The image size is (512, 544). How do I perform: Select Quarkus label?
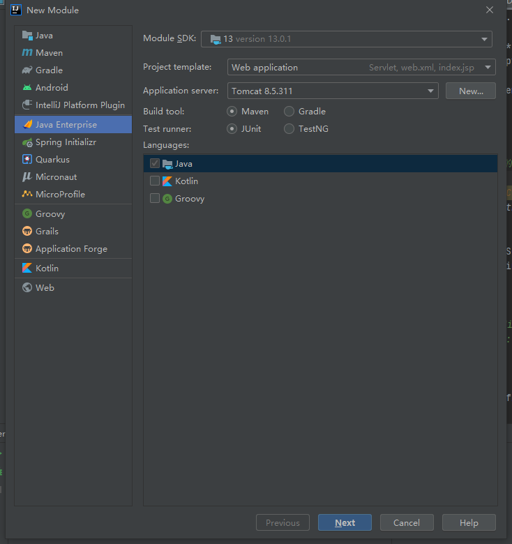click(53, 160)
